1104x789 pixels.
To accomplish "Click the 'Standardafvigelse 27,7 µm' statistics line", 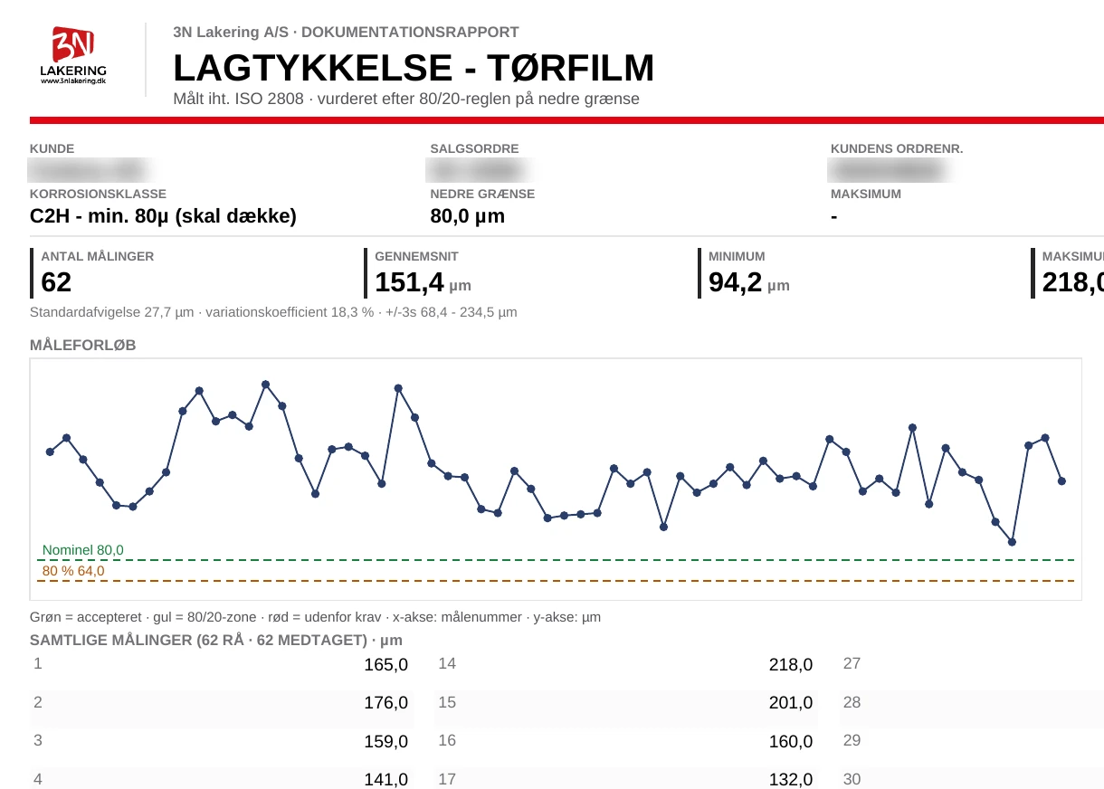I will point(273,312).
